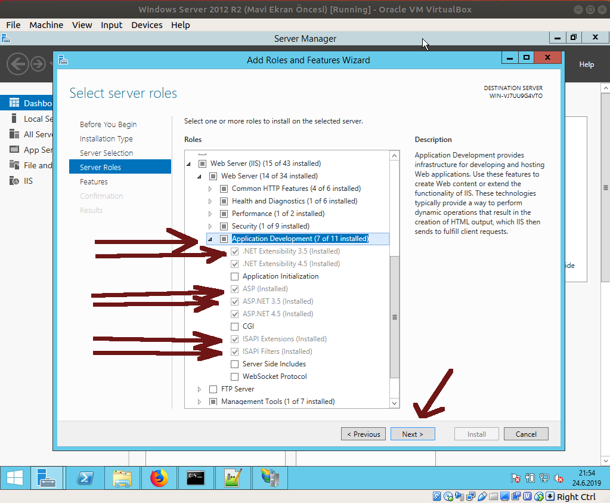The width and height of the screenshot is (610, 503).
Task: Toggle the Health and Diagnostics checkbox
Action: pyautogui.click(x=224, y=201)
